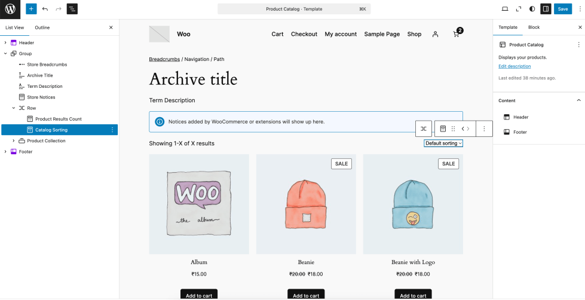Expand the Product Collection tree item
The image size is (585, 300).
[14, 141]
